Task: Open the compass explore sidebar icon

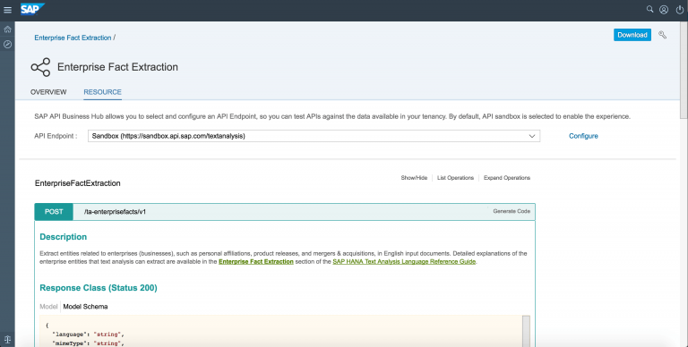Action: click(7, 44)
